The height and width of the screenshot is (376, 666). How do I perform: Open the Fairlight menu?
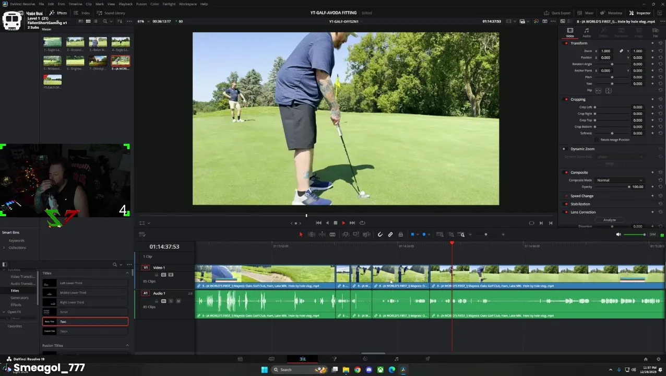point(169,4)
